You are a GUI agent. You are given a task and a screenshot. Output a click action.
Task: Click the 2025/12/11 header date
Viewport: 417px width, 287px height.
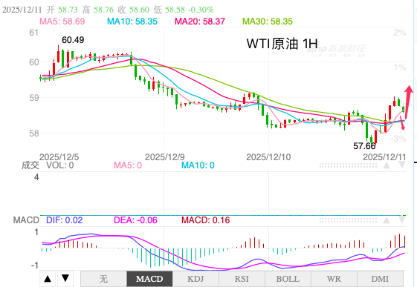pos(22,10)
